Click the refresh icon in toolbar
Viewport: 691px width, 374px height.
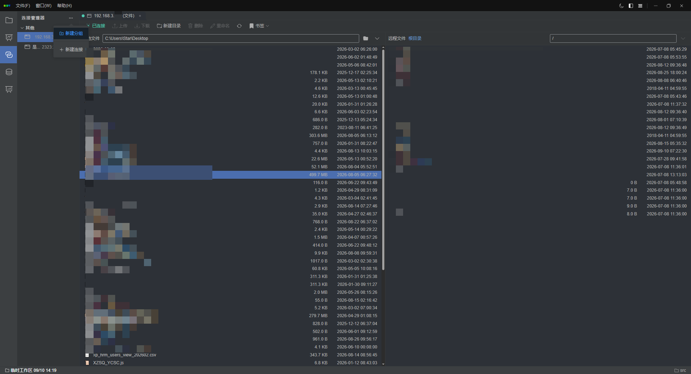239,26
